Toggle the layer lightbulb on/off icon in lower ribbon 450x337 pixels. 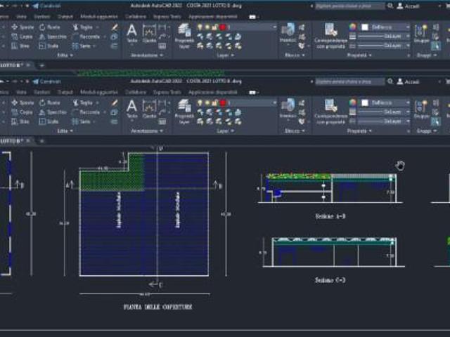click(x=200, y=103)
